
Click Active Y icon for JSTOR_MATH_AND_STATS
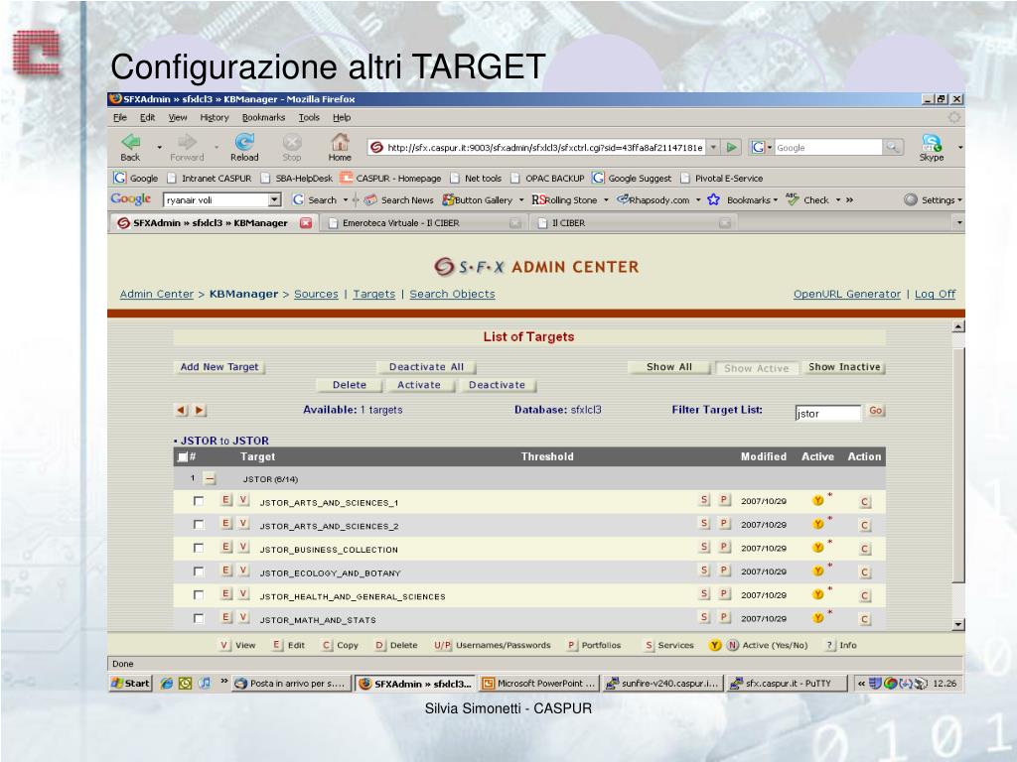pos(818,618)
